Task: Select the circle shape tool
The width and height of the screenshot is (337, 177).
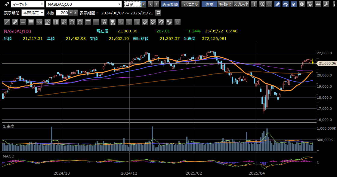Action: 80,22
